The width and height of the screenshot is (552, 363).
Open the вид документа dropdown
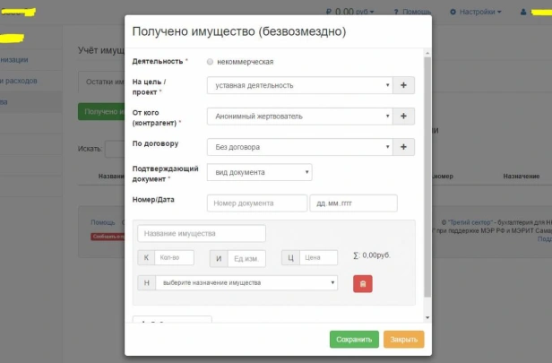click(x=260, y=172)
